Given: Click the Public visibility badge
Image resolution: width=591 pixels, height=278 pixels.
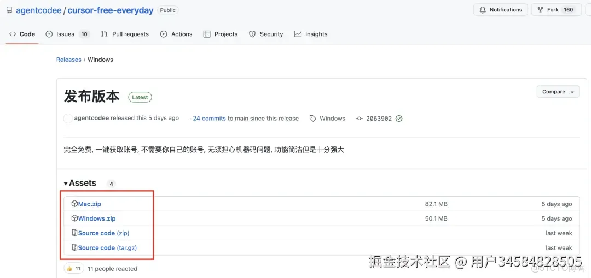Looking at the screenshot, I should click(x=168, y=10).
